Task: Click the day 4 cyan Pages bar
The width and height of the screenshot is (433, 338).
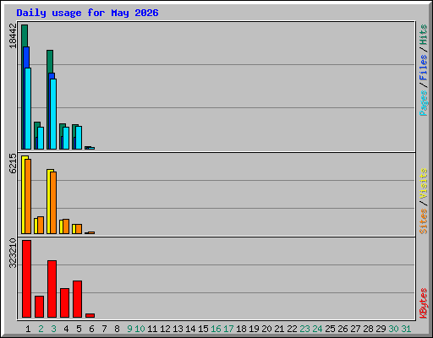Action: pyautogui.click(x=66, y=138)
